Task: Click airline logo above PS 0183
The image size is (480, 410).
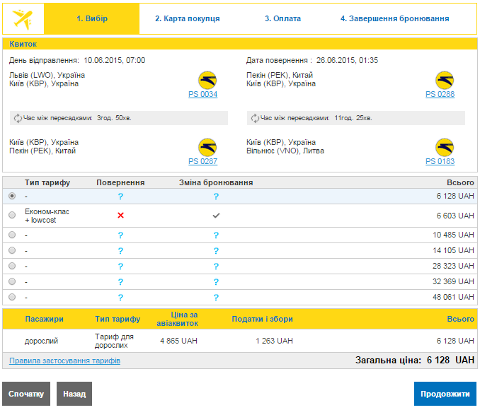Action: click(445, 147)
